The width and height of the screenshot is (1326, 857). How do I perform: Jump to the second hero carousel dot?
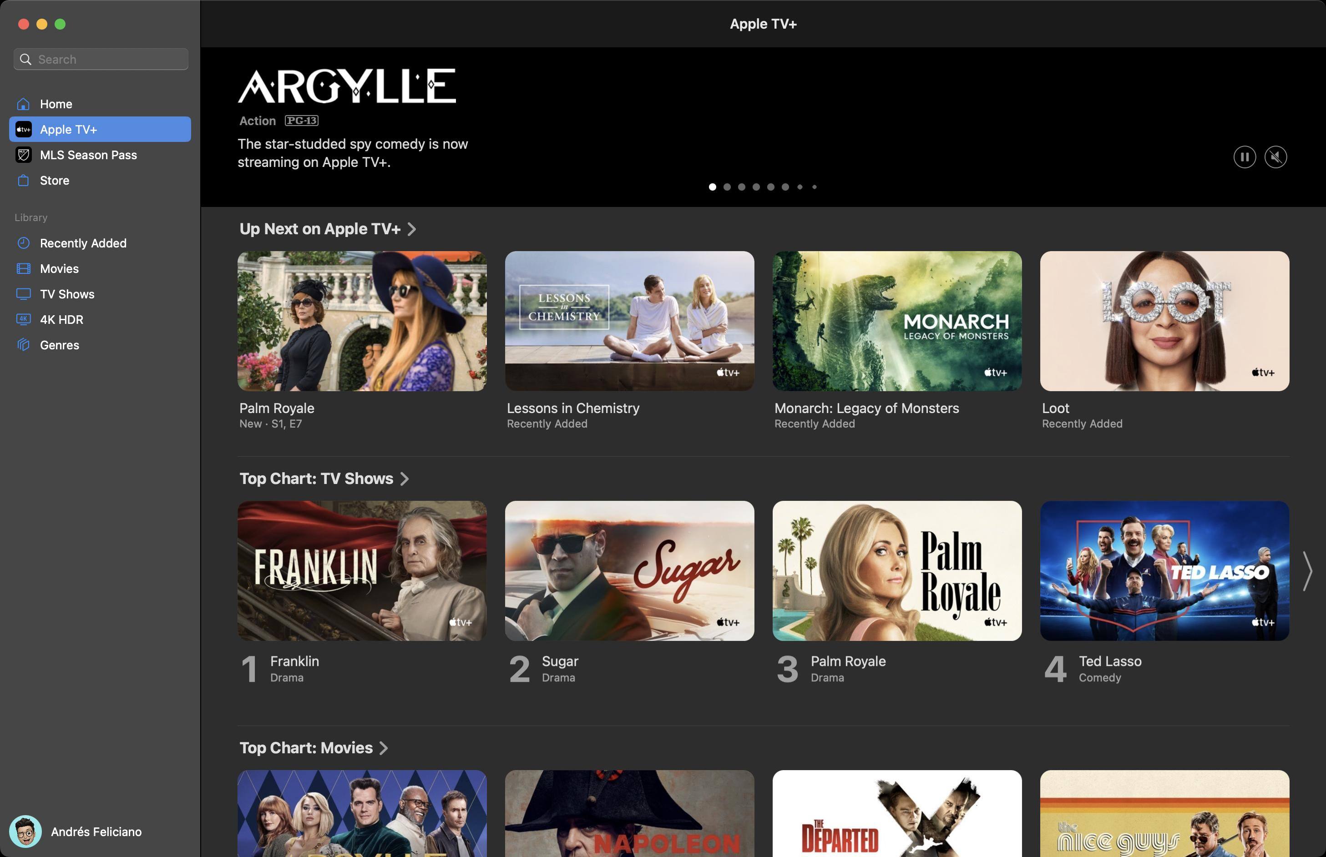(726, 187)
